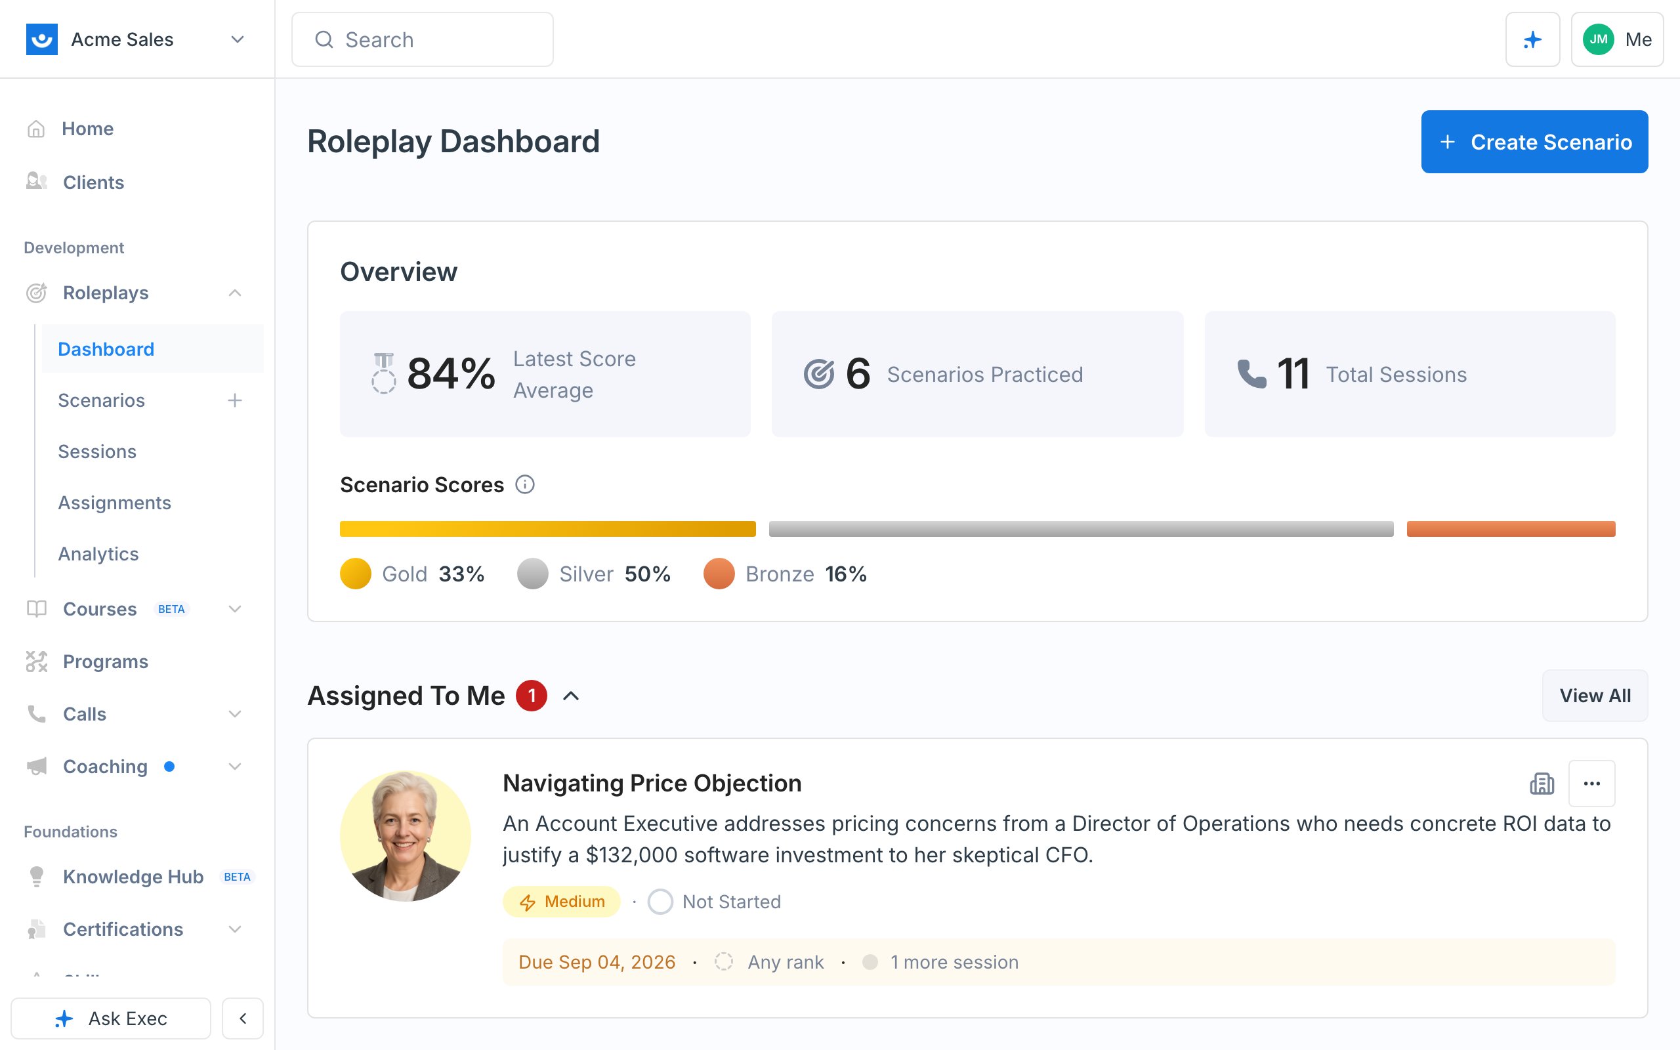1680x1050 pixels.
Task: Click the Courses BETA badge
Action: (171, 609)
